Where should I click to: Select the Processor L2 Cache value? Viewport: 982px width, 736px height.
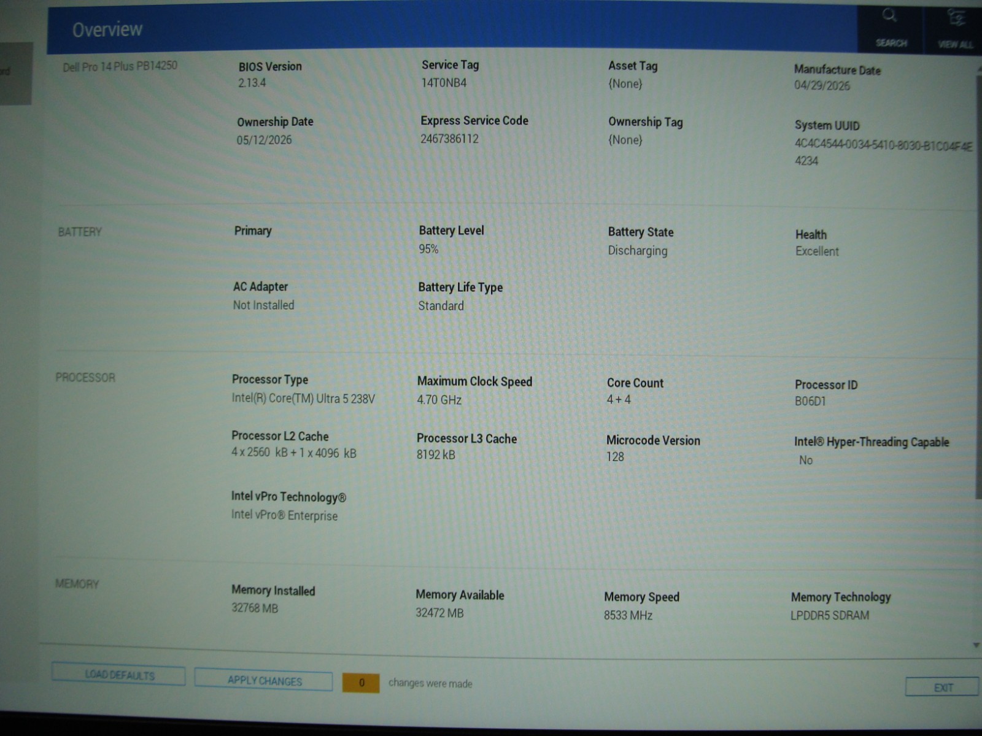pyautogui.click(x=293, y=453)
